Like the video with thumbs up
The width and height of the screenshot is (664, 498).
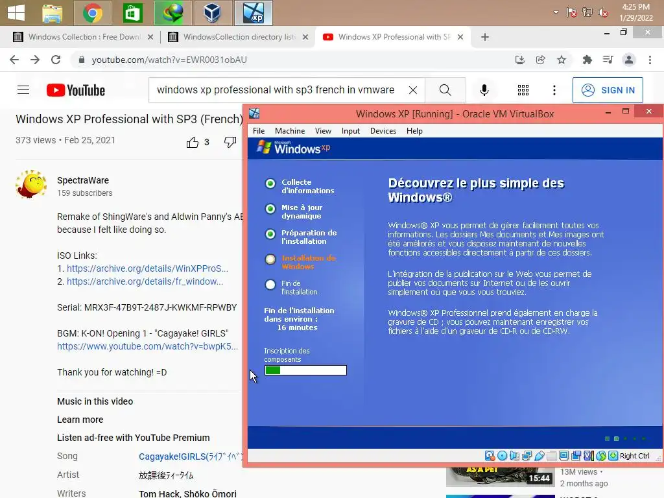192,142
